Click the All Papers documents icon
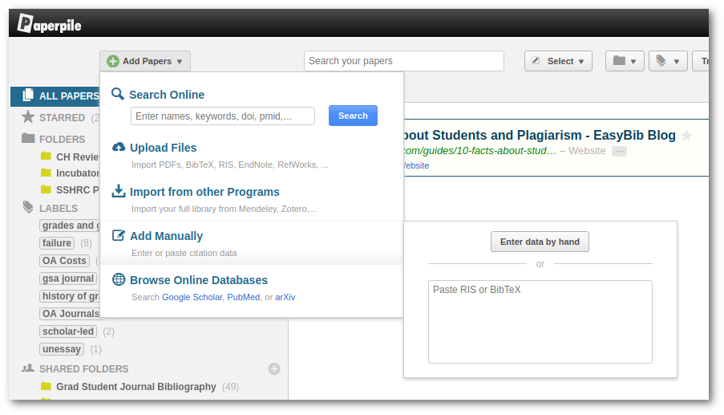 pyautogui.click(x=28, y=95)
